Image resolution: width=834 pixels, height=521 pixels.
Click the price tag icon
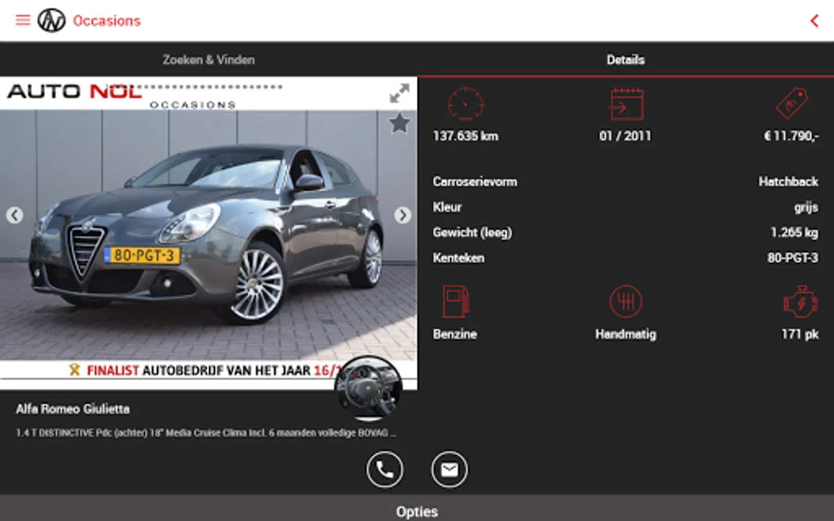point(792,104)
